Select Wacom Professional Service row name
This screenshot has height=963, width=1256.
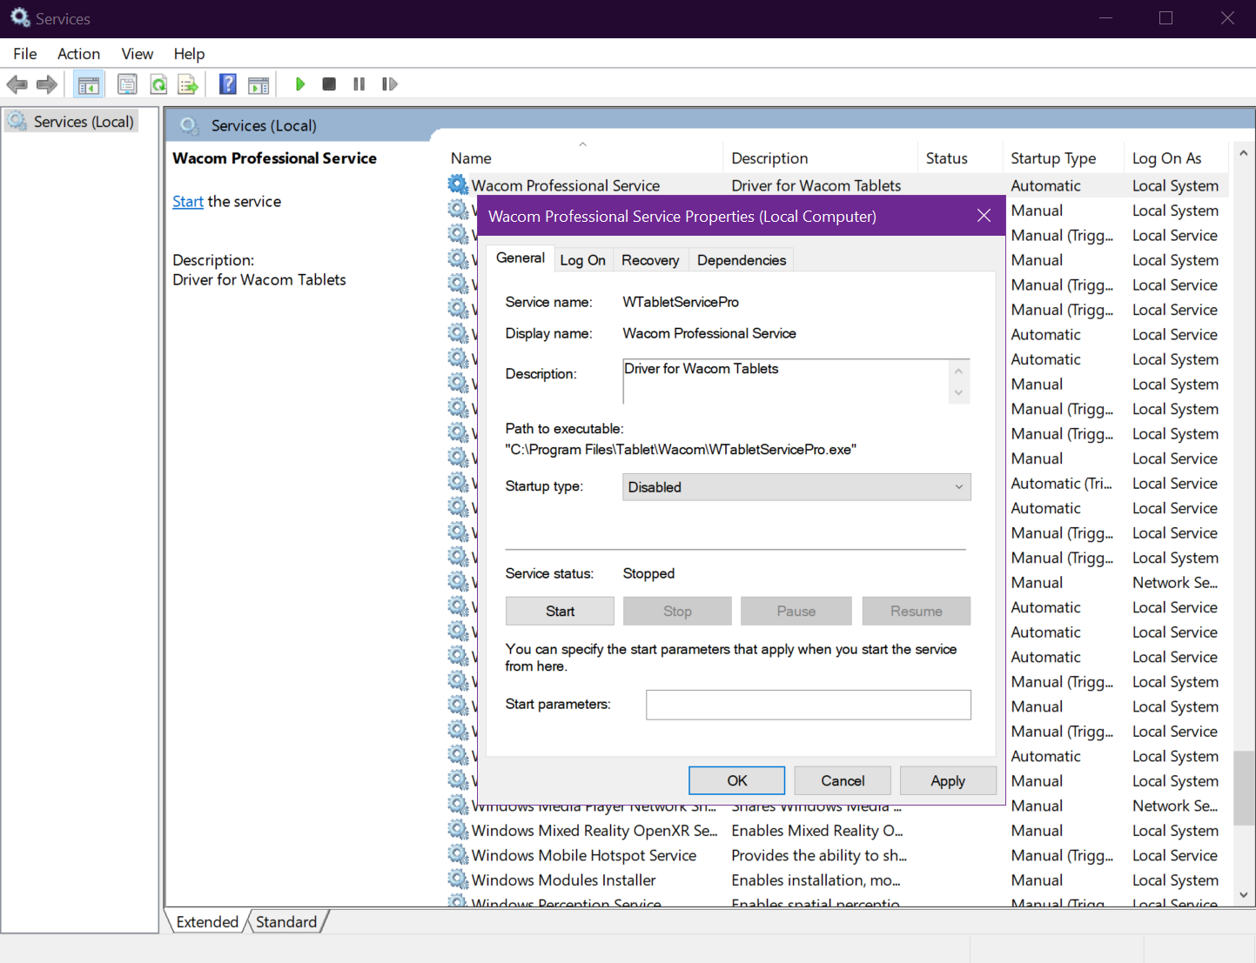[x=566, y=185]
